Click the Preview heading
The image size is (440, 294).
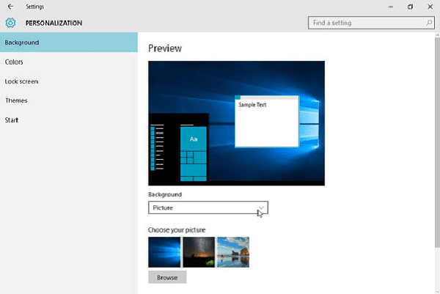pos(165,48)
